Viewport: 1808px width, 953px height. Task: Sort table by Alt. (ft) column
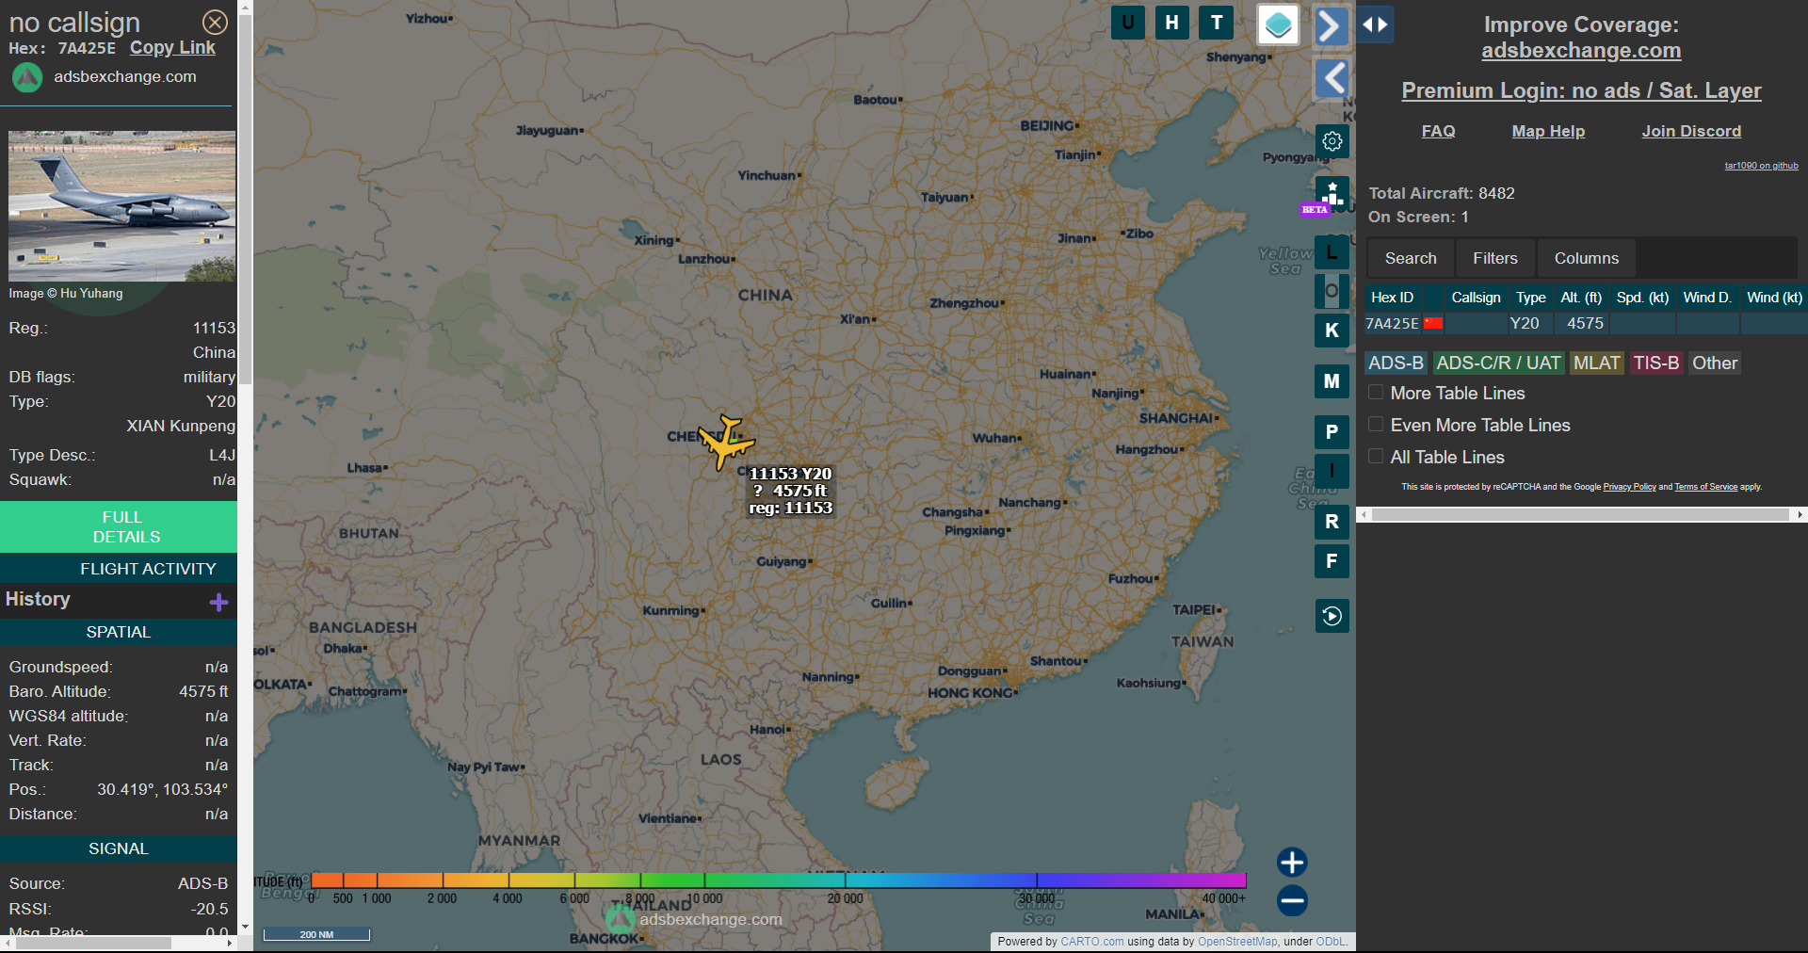[x=1581, y=298]
